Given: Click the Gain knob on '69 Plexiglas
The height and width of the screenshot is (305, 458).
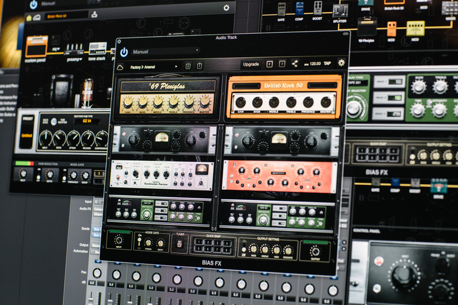Looking at the screenshot, I should click(128, 102).
